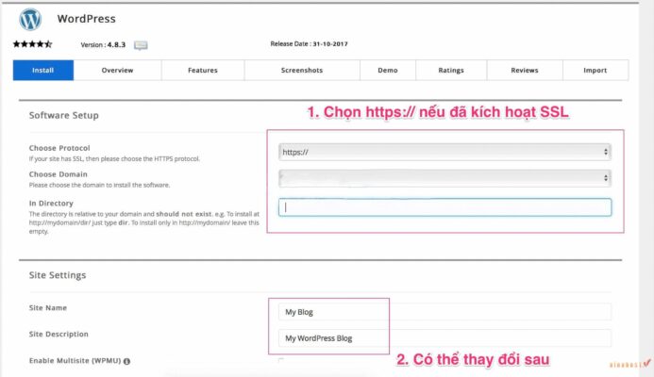Click the 'Choose Protocol' label

[59, 148]
